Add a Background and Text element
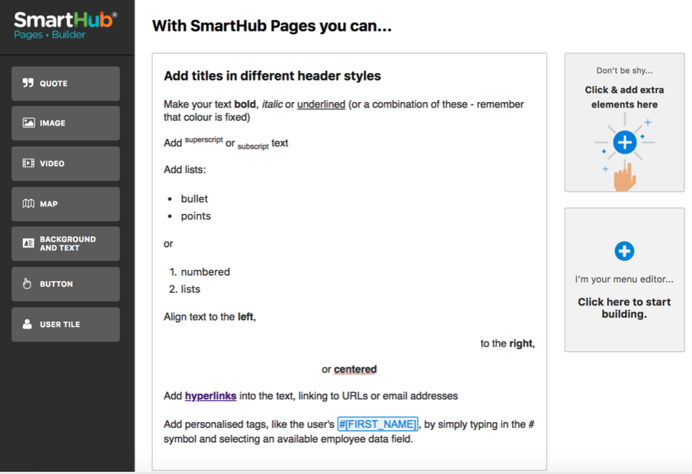 [66, 244]
